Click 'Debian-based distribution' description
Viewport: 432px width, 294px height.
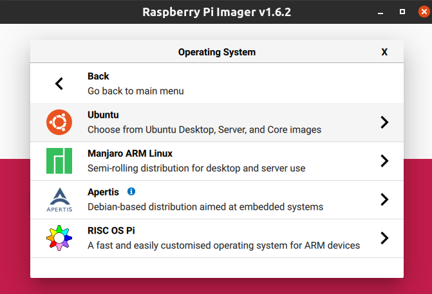click(205, 207)
